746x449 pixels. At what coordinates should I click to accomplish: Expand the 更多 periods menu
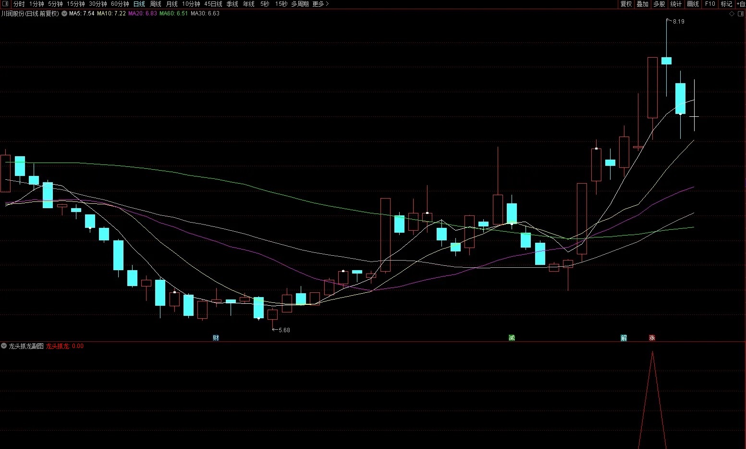point(320,4)
